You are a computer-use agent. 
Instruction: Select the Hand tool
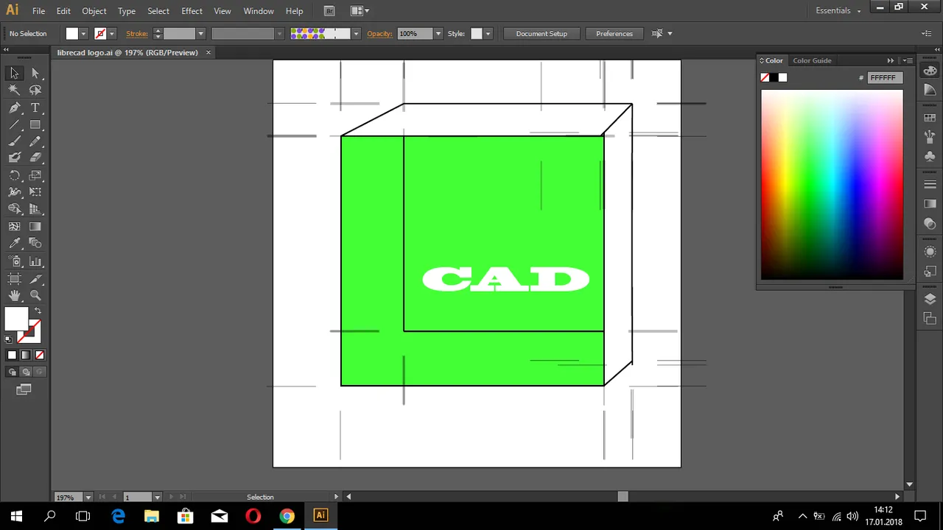[x=14, y=295]
